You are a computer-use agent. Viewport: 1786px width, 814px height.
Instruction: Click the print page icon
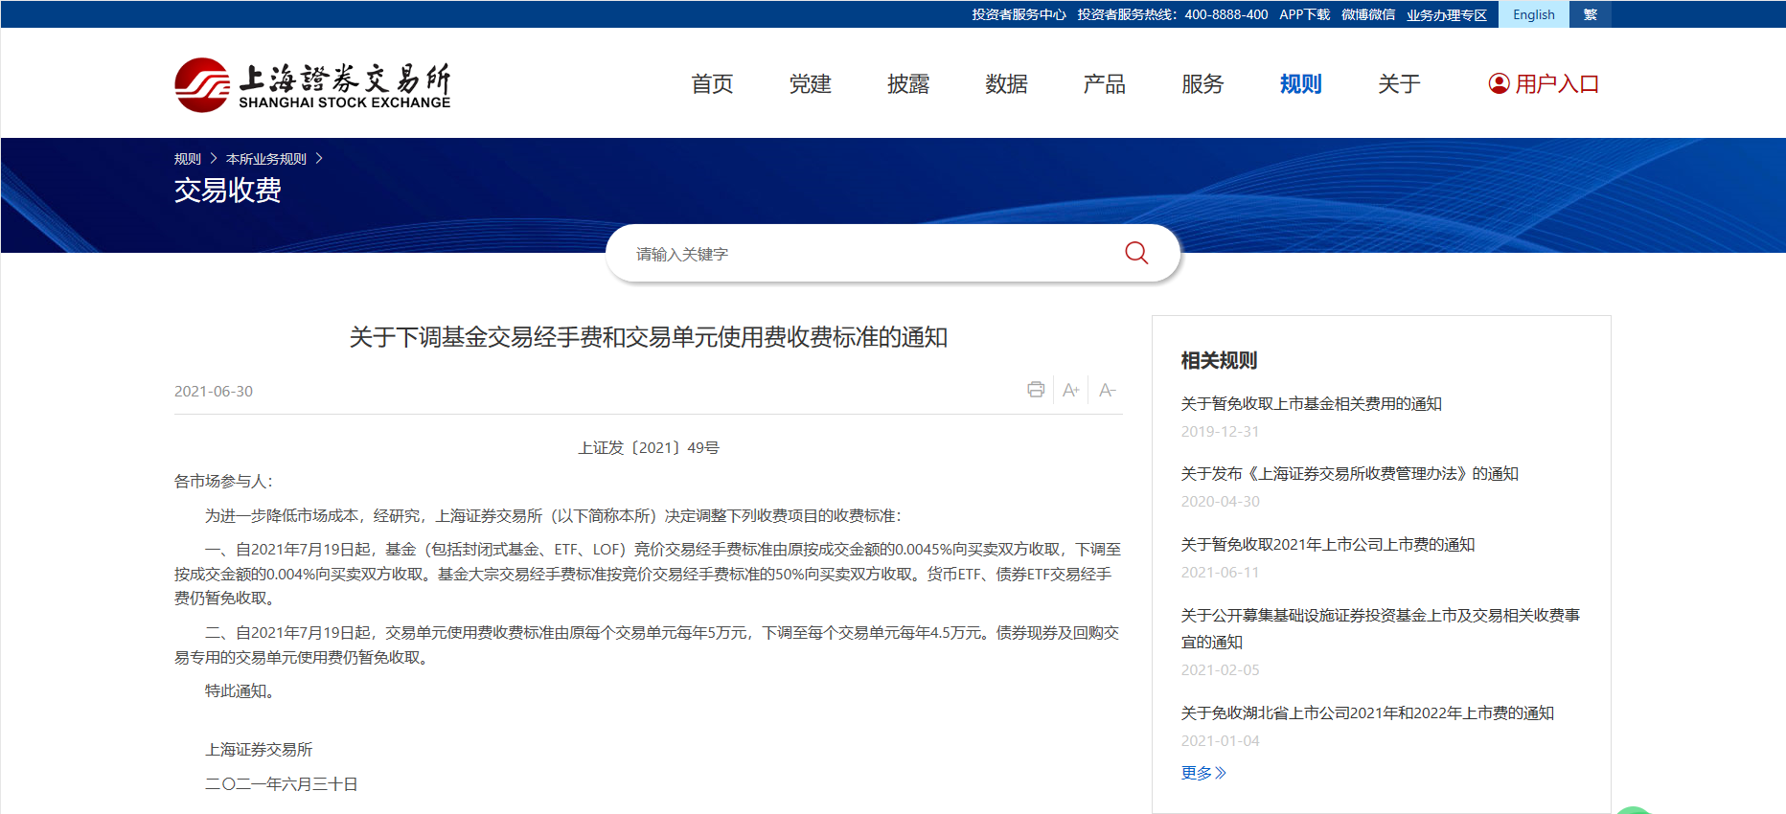(x=1035, y=390)
